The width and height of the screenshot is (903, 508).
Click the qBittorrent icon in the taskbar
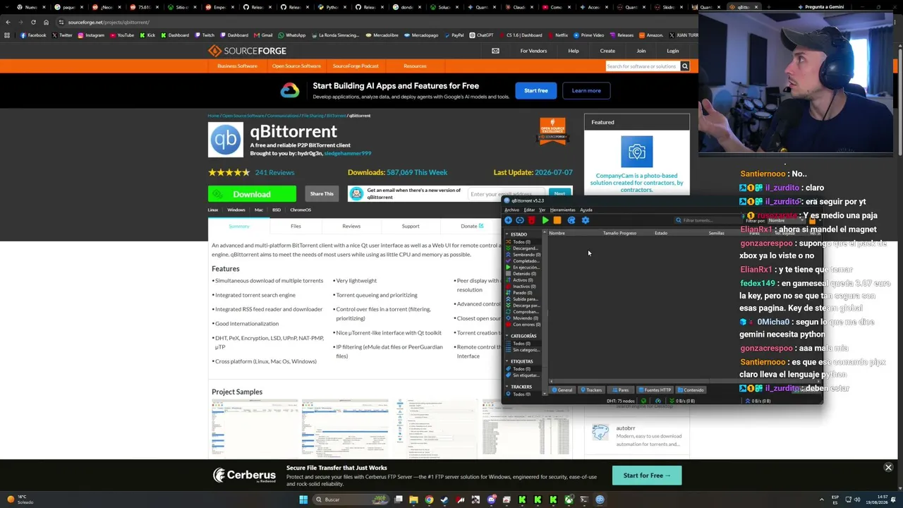(600, 500)
